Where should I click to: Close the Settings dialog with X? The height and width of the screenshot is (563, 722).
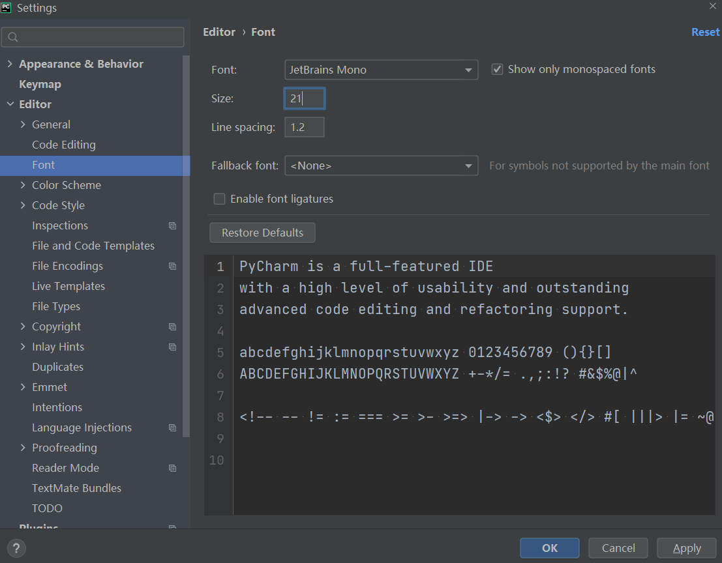pyautogui.click(x=713, y=6)
